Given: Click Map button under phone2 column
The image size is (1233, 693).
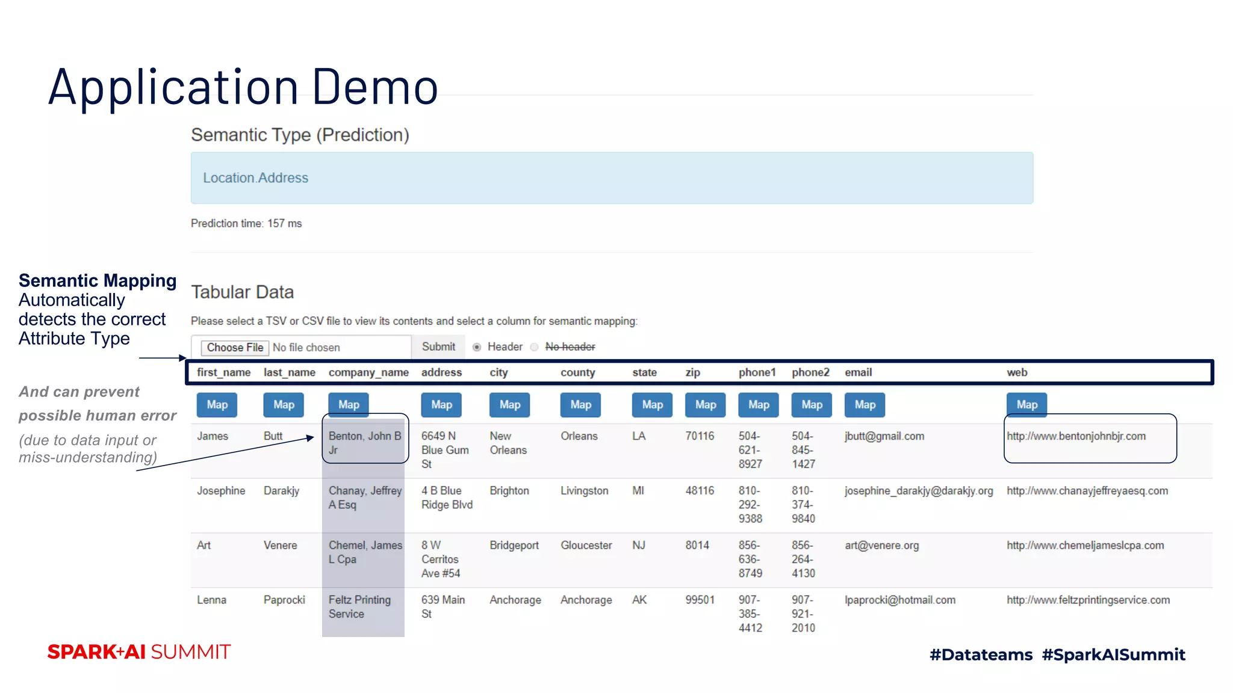Looking at the screenshot, I should coord(812,405).
